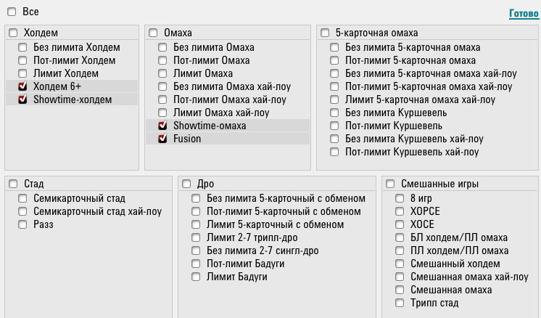
Task: Select the whole Холдем group checkbox
Action: point(13,33)
